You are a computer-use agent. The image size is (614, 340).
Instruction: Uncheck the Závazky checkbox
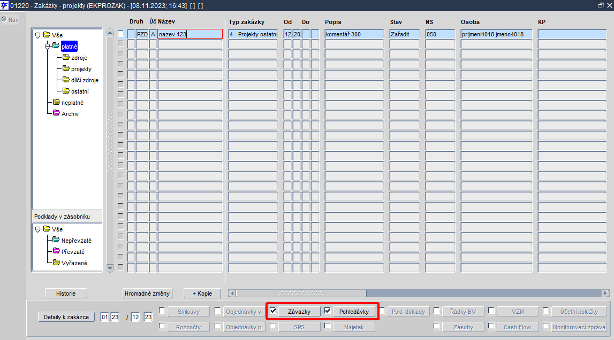coord(273,311)
